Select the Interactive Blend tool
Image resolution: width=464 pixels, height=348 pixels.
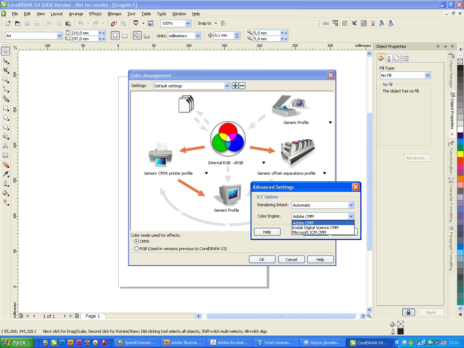pos(5,165)
